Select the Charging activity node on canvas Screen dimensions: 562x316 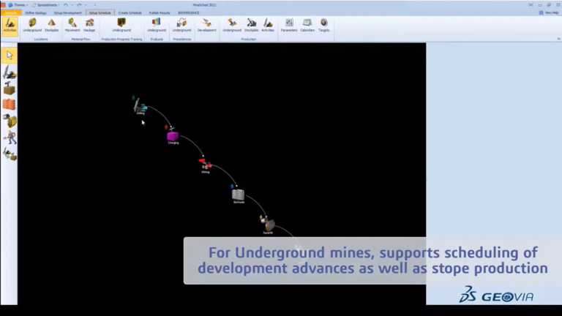173,137
